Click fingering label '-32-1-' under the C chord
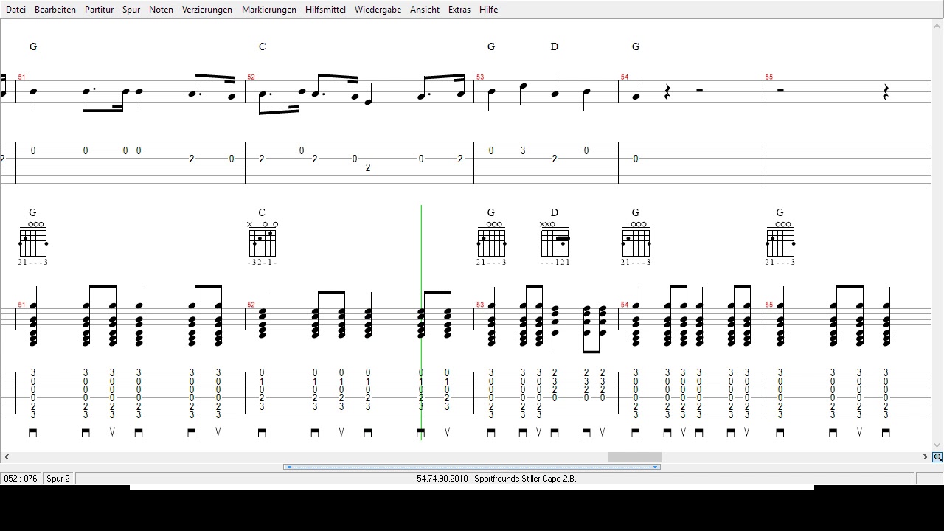Viewport: 944px width, 531px height. click(262, 263)
